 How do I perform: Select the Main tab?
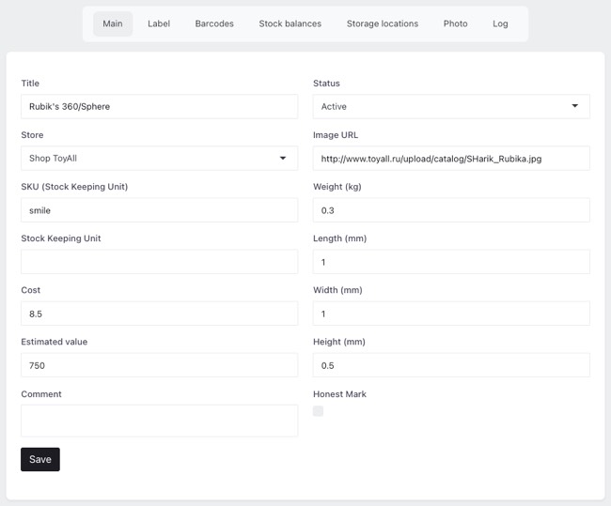[x=113, y=23]
